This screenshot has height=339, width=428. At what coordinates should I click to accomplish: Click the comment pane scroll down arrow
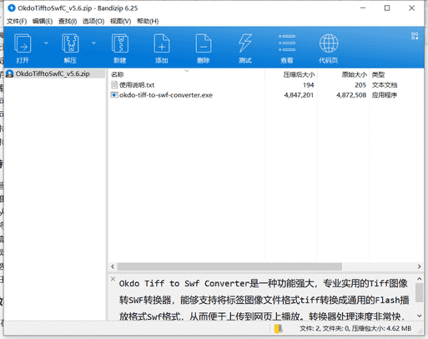pos(419,316)
